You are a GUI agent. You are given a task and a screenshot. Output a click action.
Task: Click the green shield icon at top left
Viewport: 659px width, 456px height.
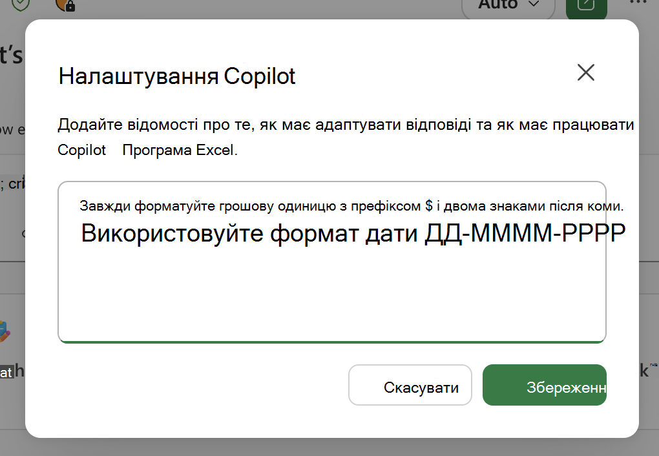pos(20,5)
